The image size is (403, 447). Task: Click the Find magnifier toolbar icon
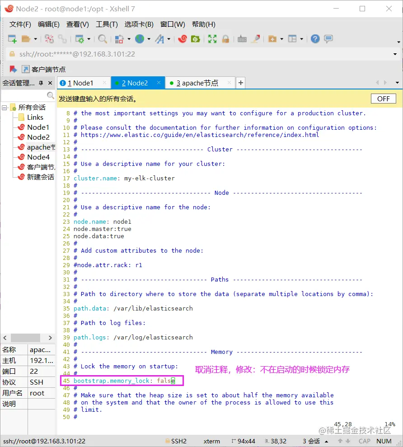pos(102,39)
